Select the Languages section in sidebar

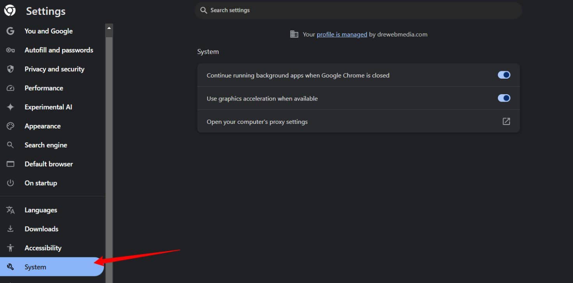(x=40, y=210)
